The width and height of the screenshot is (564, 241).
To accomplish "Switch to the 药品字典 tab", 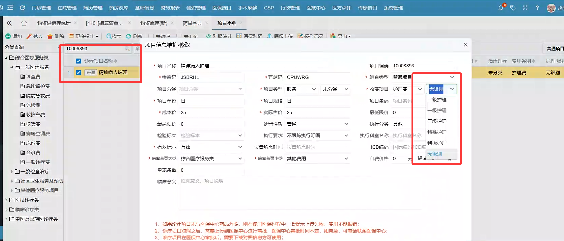I will [x=192, y=23].
